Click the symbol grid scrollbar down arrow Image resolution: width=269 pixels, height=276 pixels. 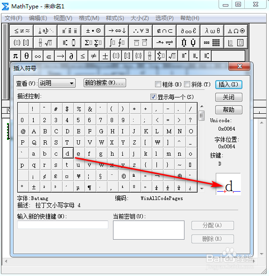coord(202,188)
